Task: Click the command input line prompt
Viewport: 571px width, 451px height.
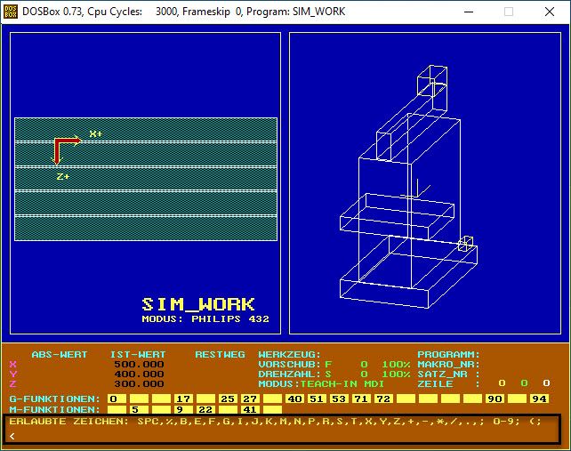Action: click(12, 436)
